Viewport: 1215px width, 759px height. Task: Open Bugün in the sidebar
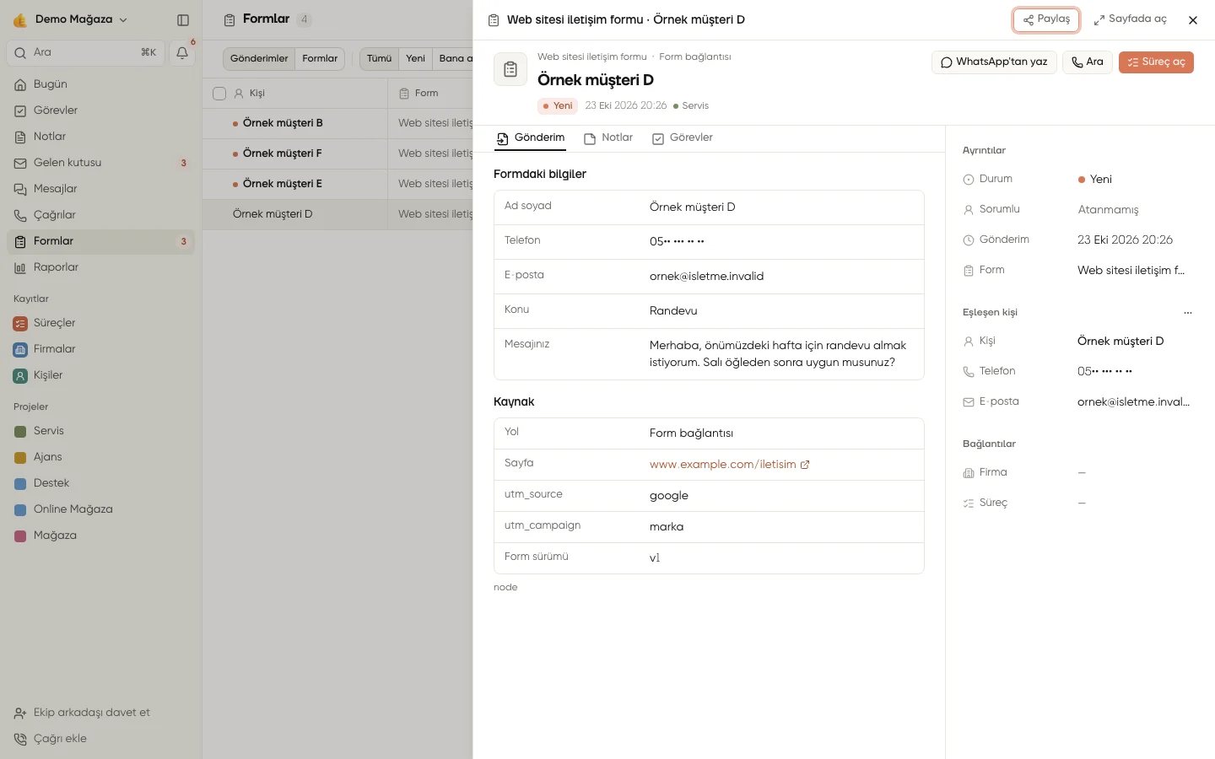click(x=100, y=84)
